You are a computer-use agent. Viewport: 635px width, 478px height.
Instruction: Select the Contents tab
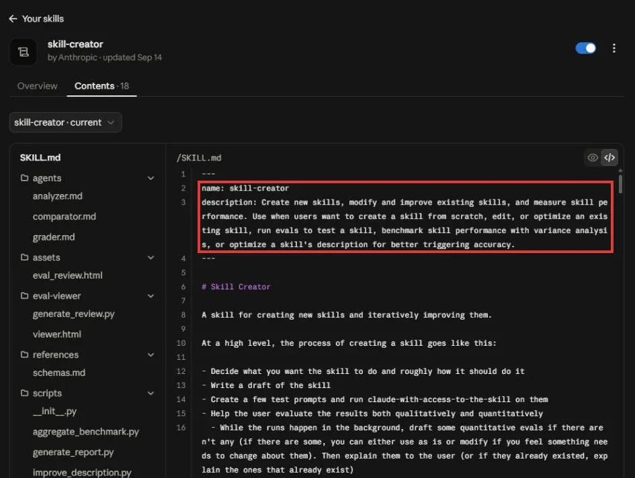point(101,86)
